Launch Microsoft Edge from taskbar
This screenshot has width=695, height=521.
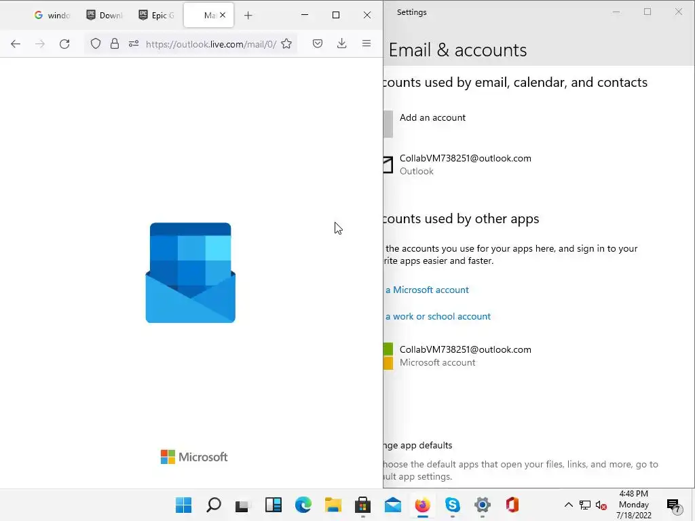pos(303,505)
